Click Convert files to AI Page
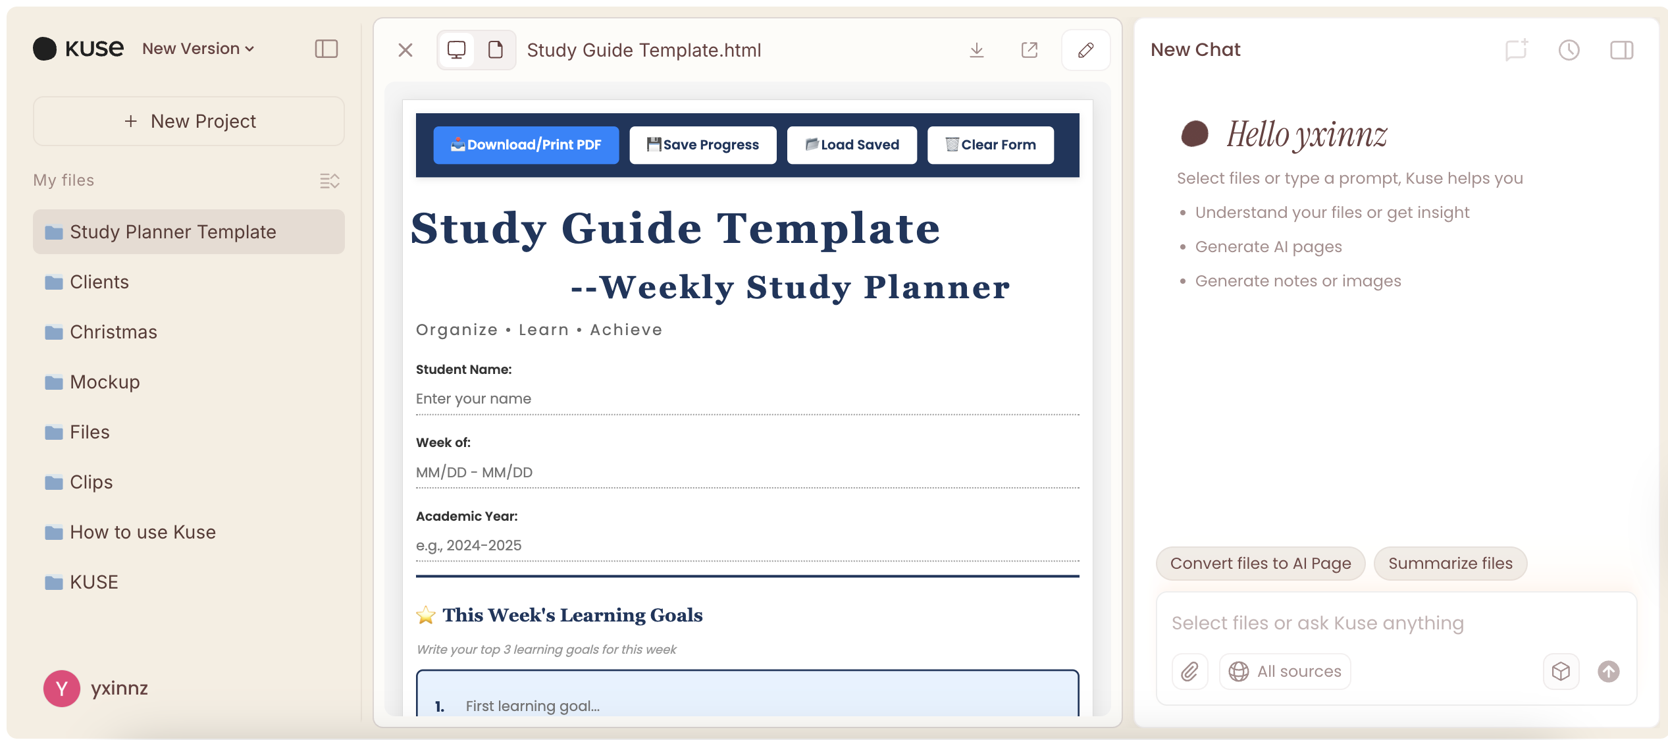Image resolution: width=1668 pixels, height=740 pixels. click(1261, 564)
